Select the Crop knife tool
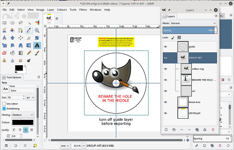The width and height of the screenshot is (234, 150). click(29, 38)
